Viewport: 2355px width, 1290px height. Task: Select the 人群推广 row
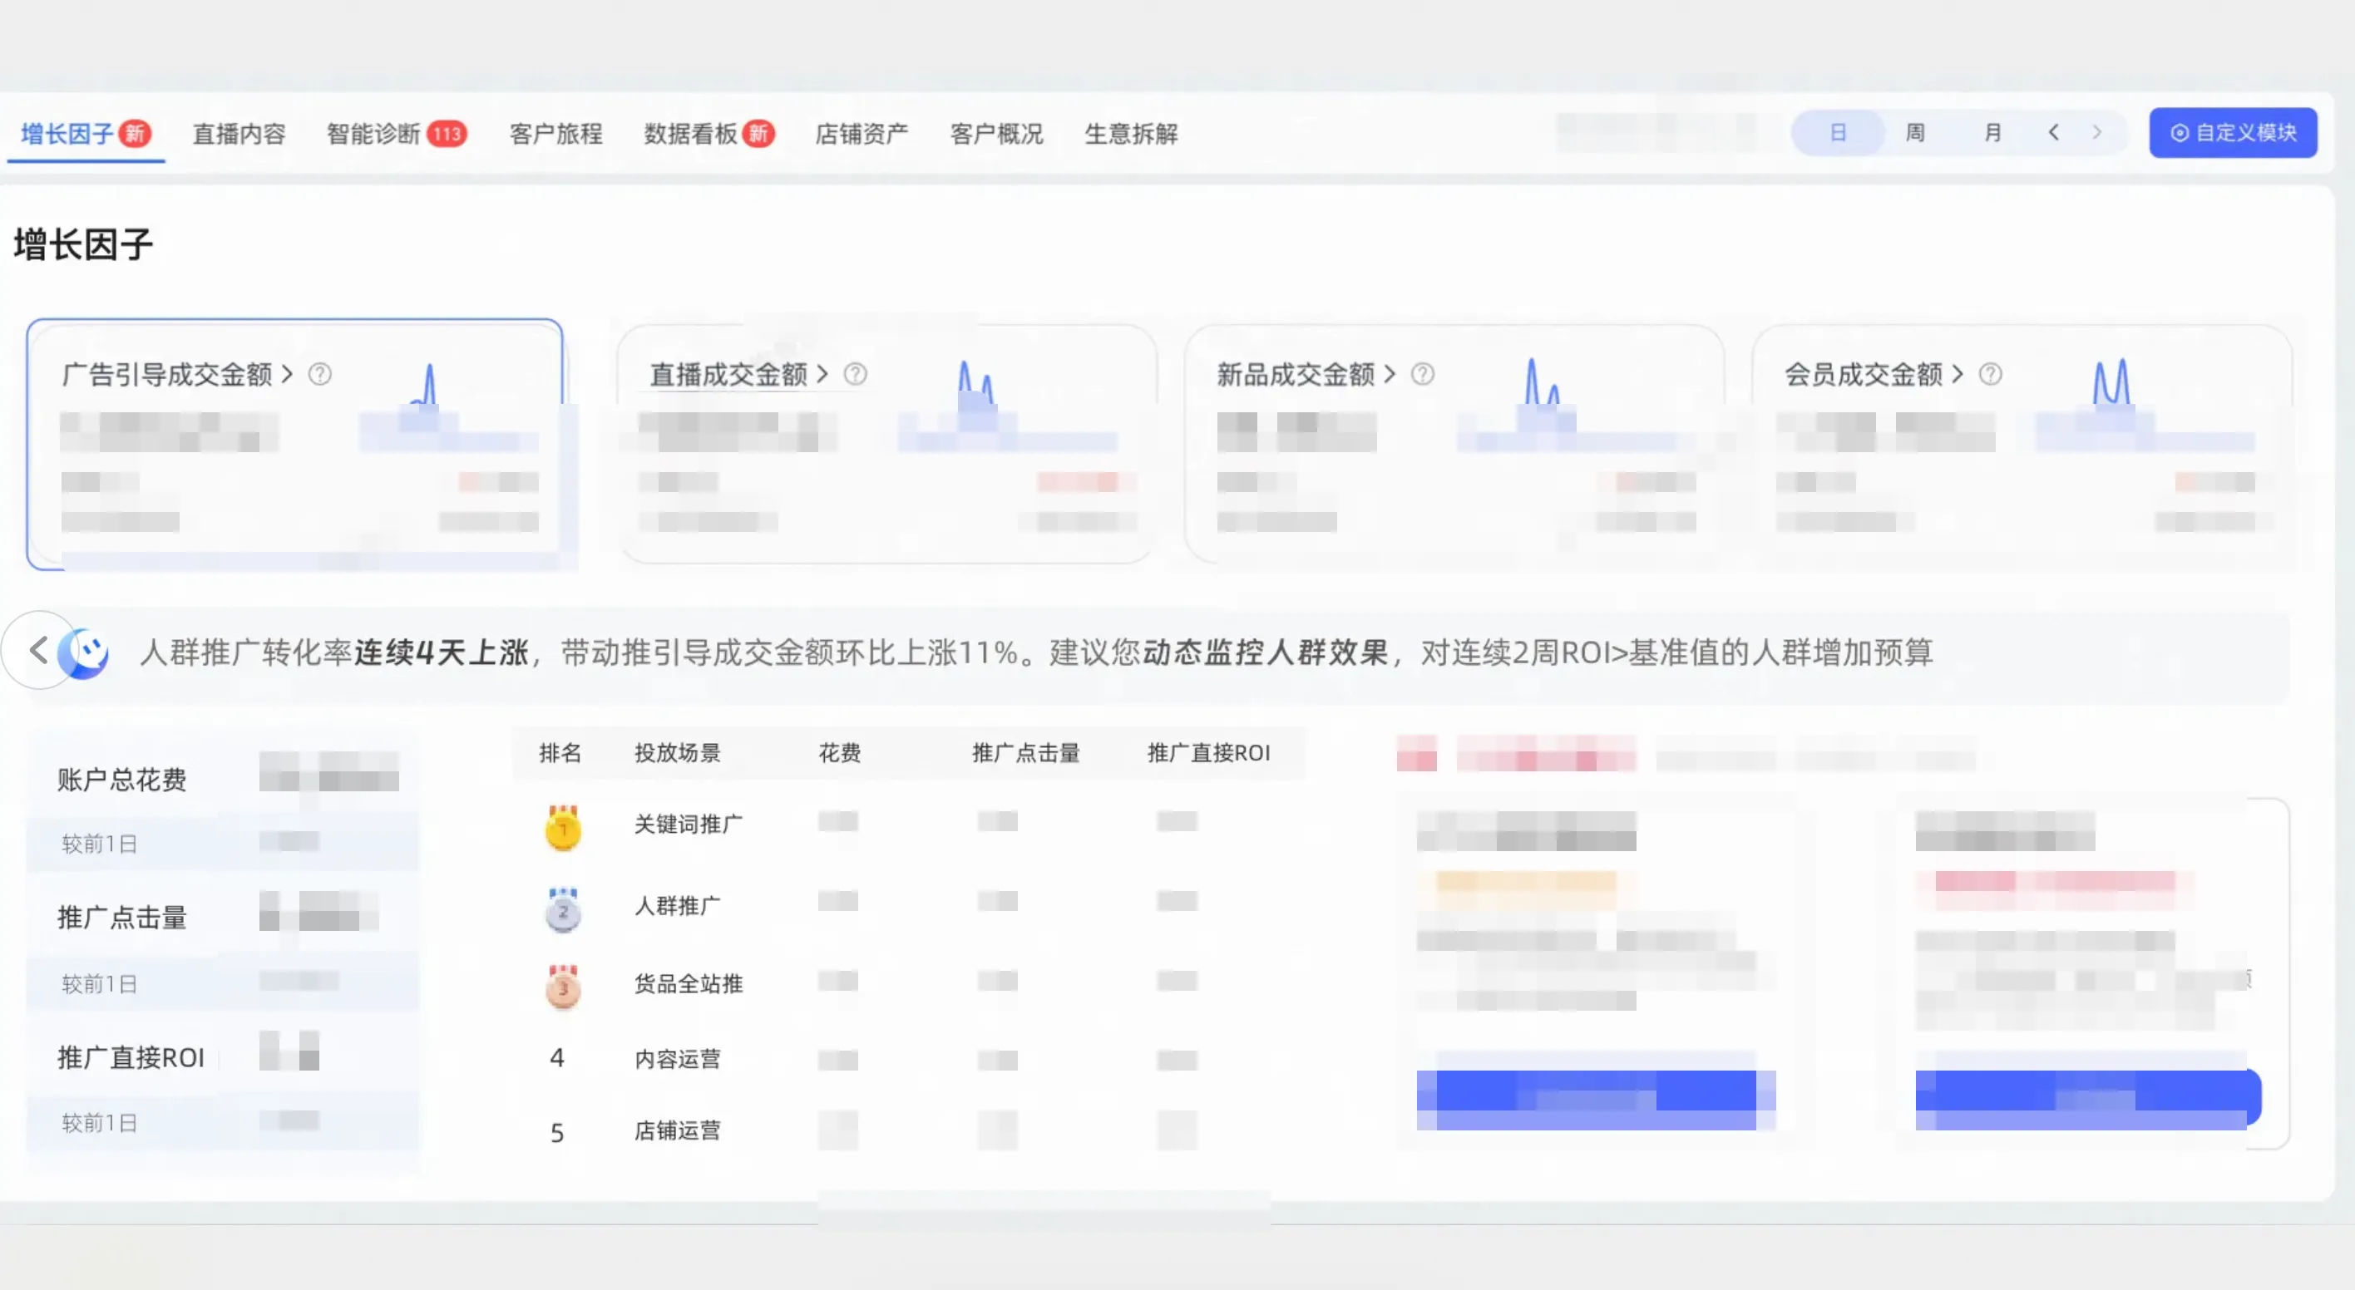point(909,905)
